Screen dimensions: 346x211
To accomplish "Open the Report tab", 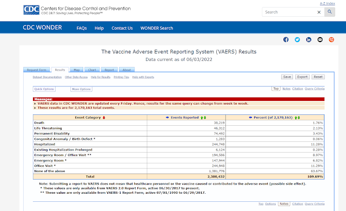I will (x=109, y=70).
